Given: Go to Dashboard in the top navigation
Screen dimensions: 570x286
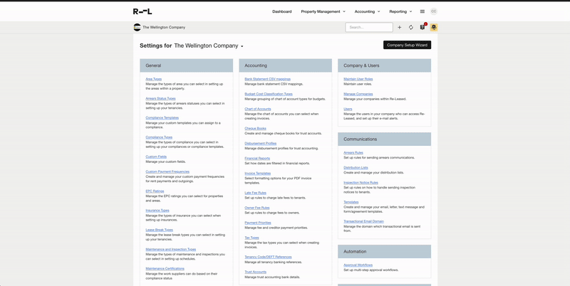Looking at the screenshot, I should click(x=281, y=11).
